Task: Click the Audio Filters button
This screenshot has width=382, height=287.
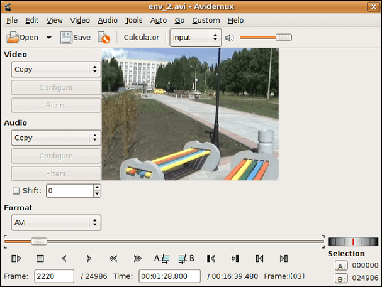Action: (56, 173)
